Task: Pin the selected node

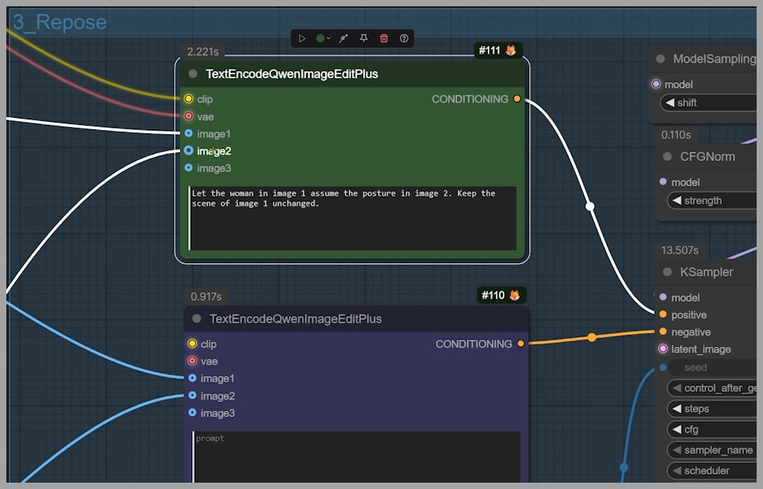Action: point(364,38)
